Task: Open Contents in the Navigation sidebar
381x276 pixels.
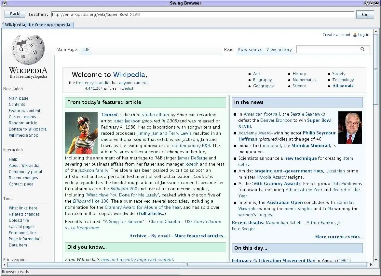Action: (17, 105)
